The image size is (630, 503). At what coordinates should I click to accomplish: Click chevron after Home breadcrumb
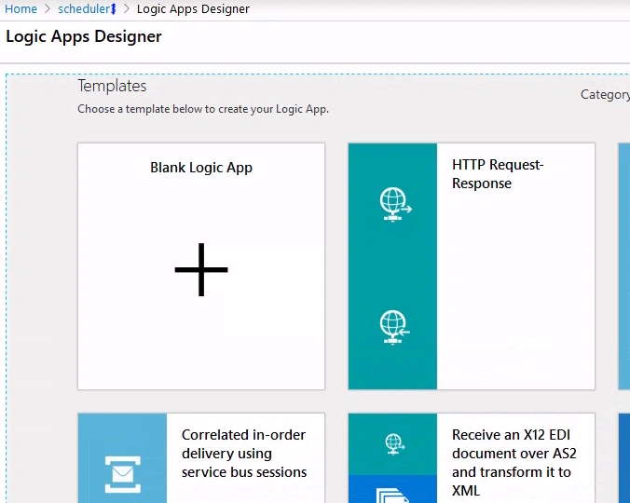[x=48, y=8]
